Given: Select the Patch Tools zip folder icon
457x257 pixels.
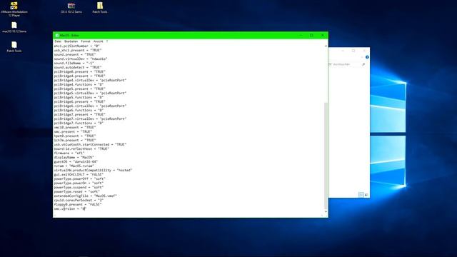Looking at the screenshot, I should coord(100,8).
